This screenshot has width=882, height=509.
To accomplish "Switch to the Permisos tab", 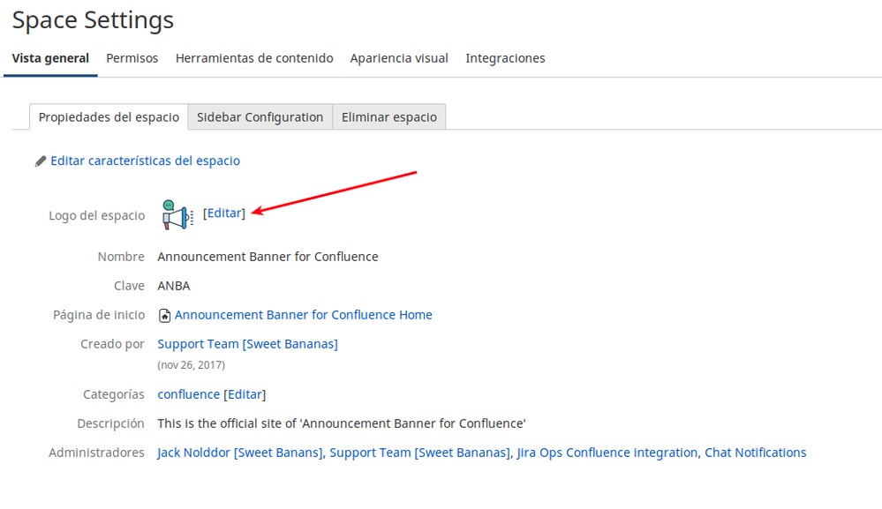I will click(x=132, y=58).
